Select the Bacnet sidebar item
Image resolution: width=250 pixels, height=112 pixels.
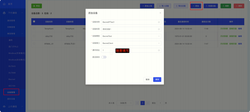[x=12, y=79]
